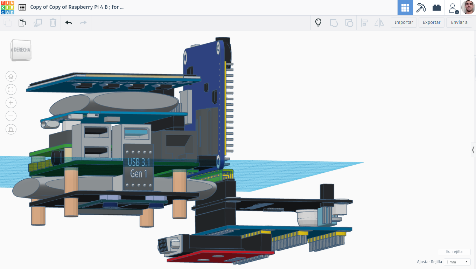Expand the collapsed shapes panel chevron
Image resolution: width=476 pixels, height=269 pixels.
coord(473,150)
